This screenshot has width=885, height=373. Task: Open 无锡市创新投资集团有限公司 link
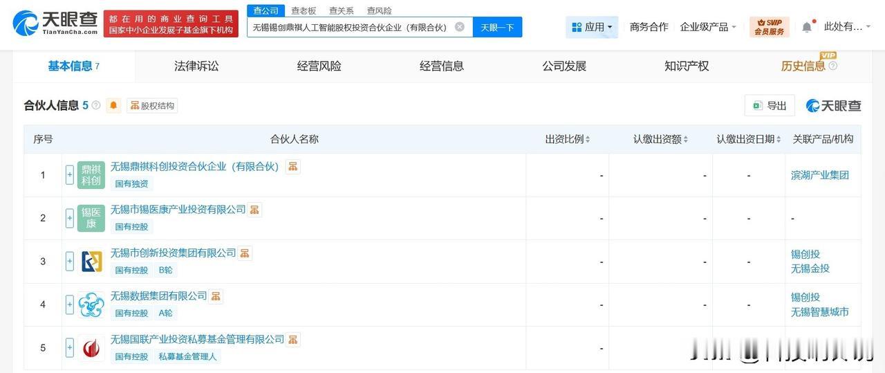click(x=173, y=253)
